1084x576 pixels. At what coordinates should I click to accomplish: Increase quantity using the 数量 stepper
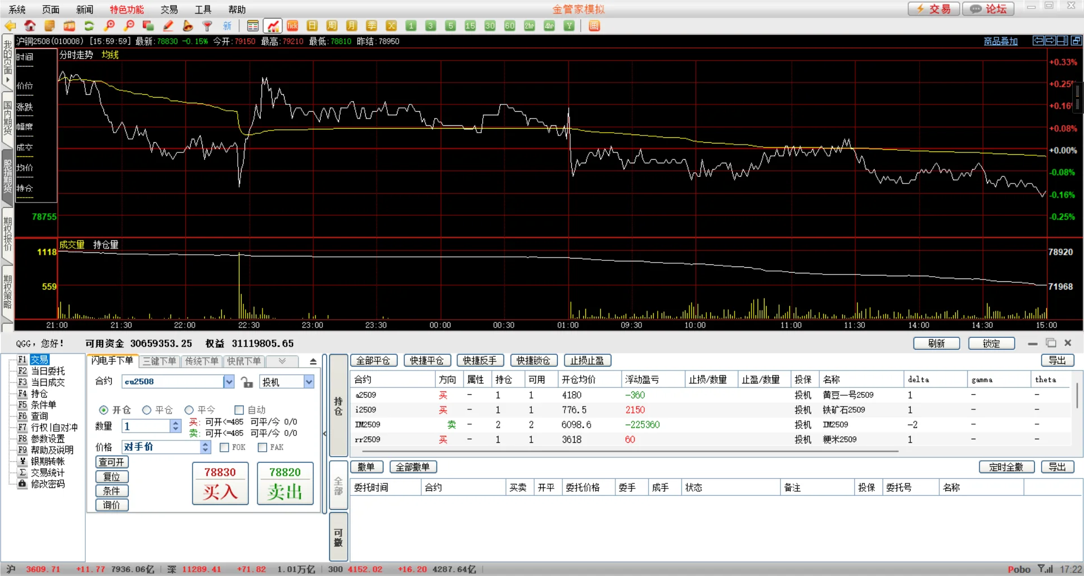point(176,423)
